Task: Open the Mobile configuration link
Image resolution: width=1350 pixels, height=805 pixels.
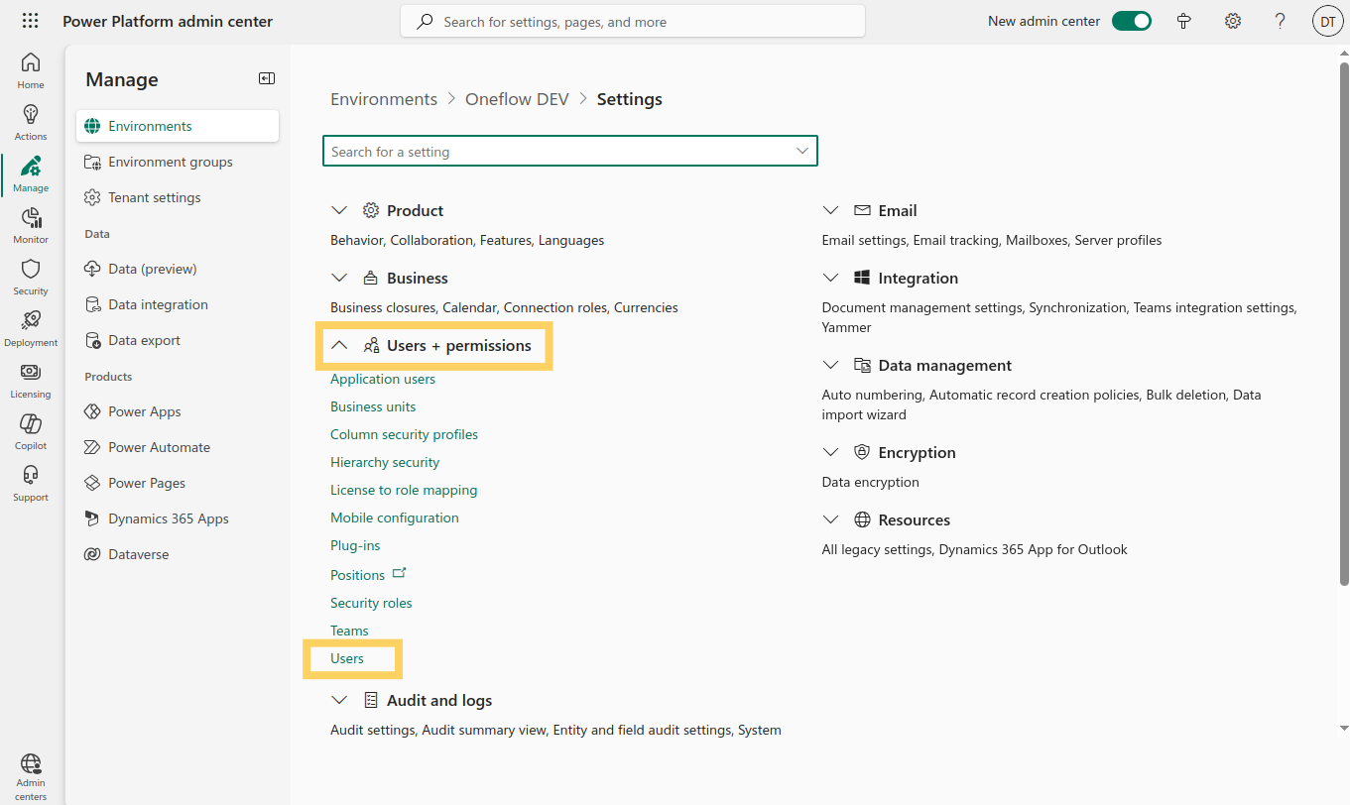Action: click(x=395, y=517)
